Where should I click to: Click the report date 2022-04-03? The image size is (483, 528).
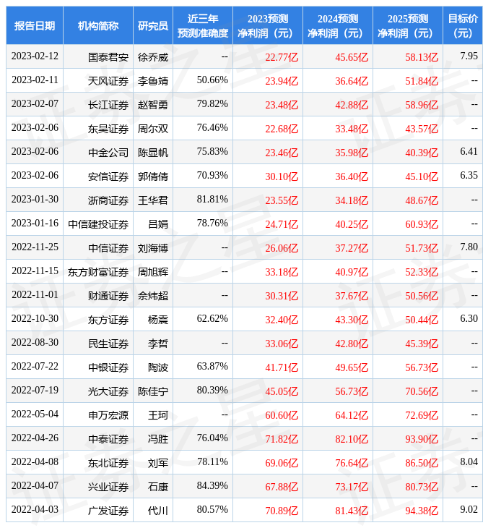coord(35,509)
